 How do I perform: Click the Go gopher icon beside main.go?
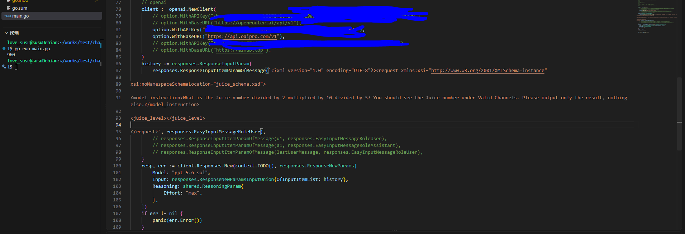[x=8, y=16]
